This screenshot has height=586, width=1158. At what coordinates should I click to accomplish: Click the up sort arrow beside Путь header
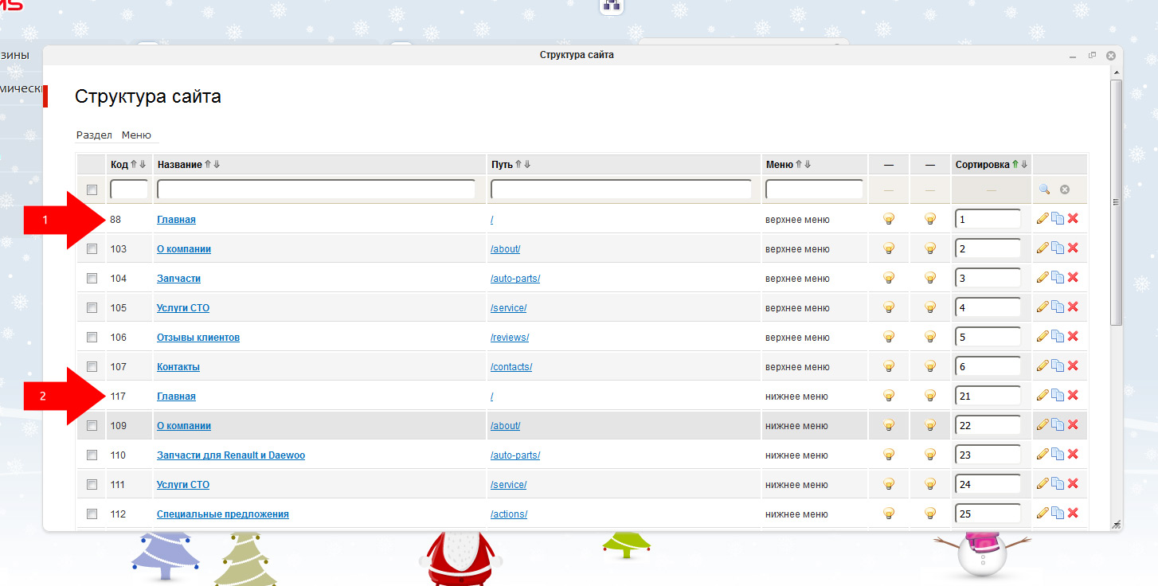(x=518, y=164)
